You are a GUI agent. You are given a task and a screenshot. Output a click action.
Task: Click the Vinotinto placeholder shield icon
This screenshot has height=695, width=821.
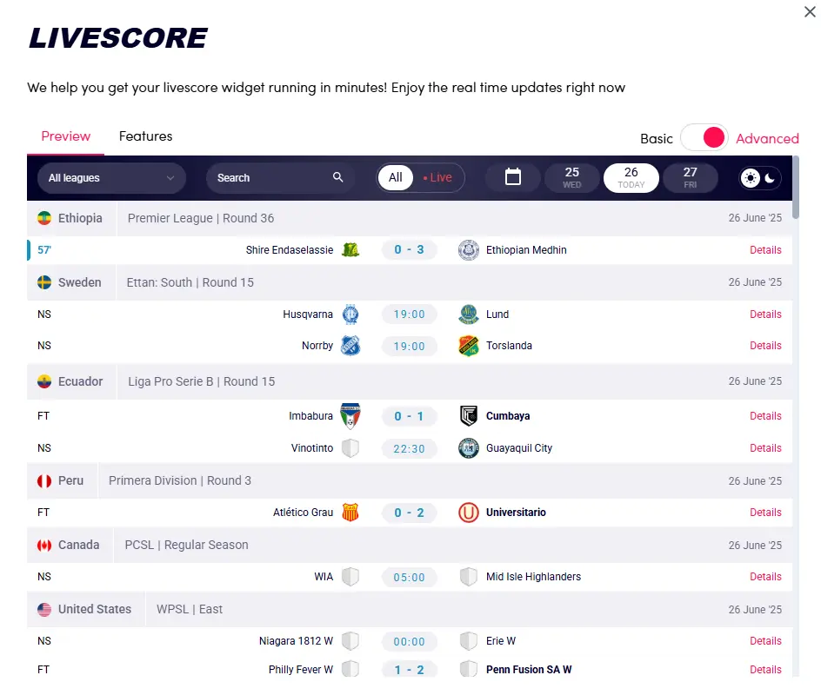pos(350,448)
